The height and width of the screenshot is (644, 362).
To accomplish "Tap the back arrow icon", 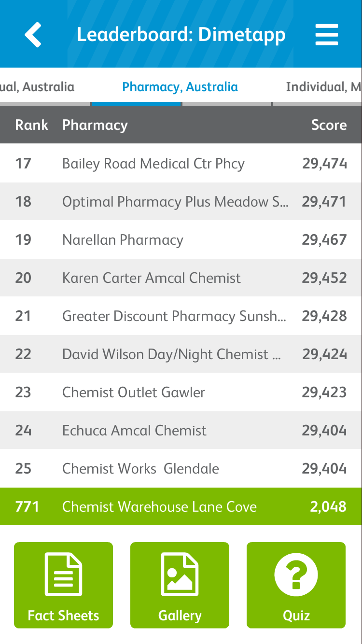I will pos(33,35).
